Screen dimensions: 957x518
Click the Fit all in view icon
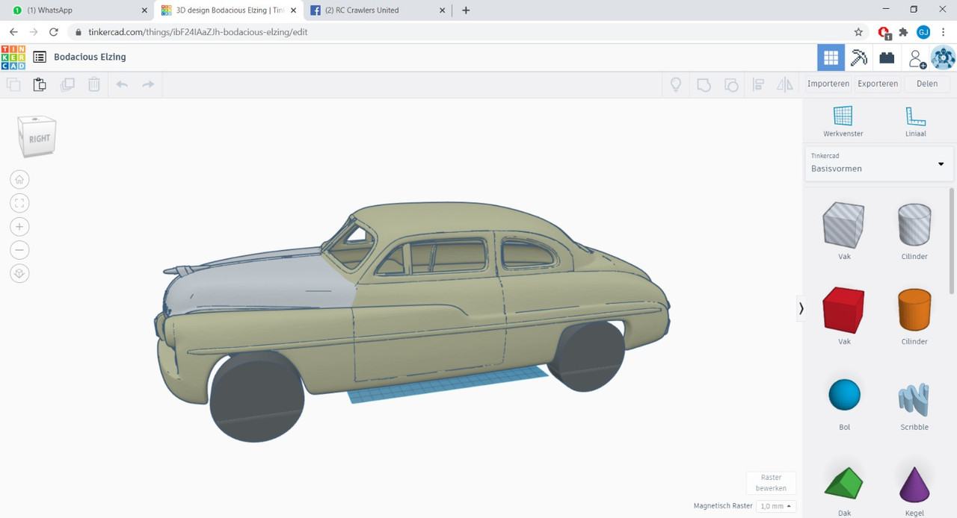[x=20, y=203]
